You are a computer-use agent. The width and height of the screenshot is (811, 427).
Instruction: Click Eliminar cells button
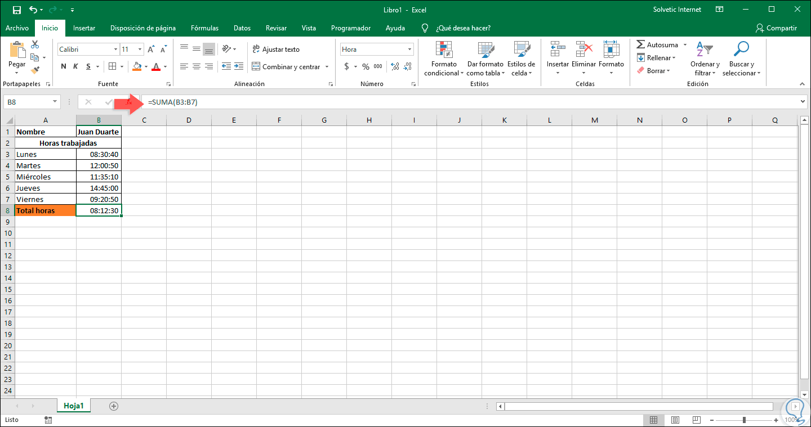tap(583, 59)
